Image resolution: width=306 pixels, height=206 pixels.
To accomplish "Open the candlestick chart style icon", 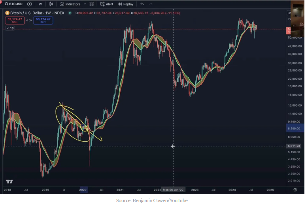I will click(x=51, y=4).
